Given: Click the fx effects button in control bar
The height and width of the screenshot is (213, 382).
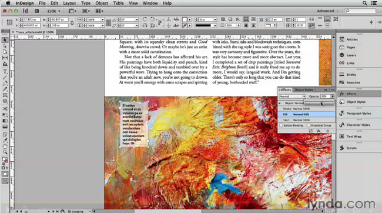Looking at the screenshot, I should click(x=237, y=19).
